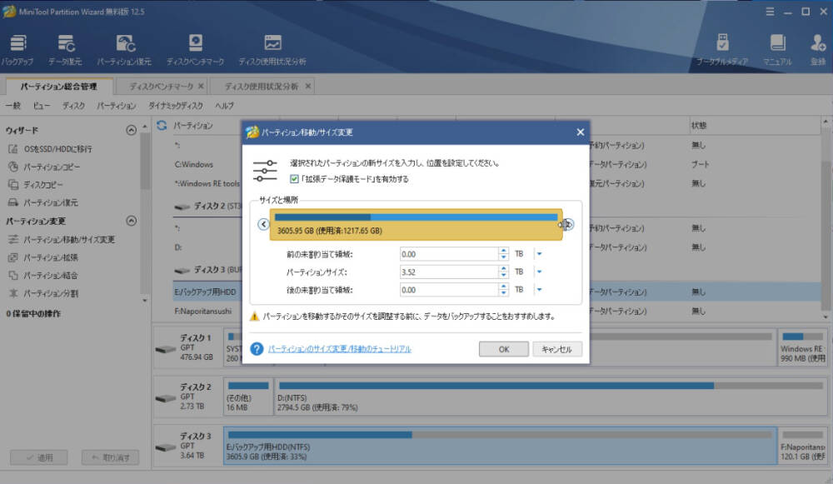Confirm resize with OK button
833x484 pixels.
504,349
